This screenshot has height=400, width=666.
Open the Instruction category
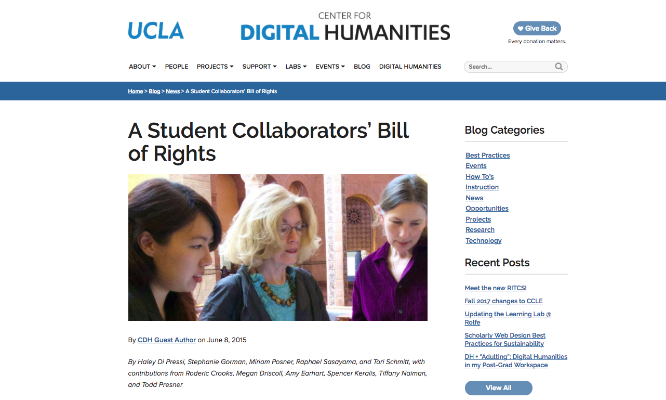click(x=482, y=187)
